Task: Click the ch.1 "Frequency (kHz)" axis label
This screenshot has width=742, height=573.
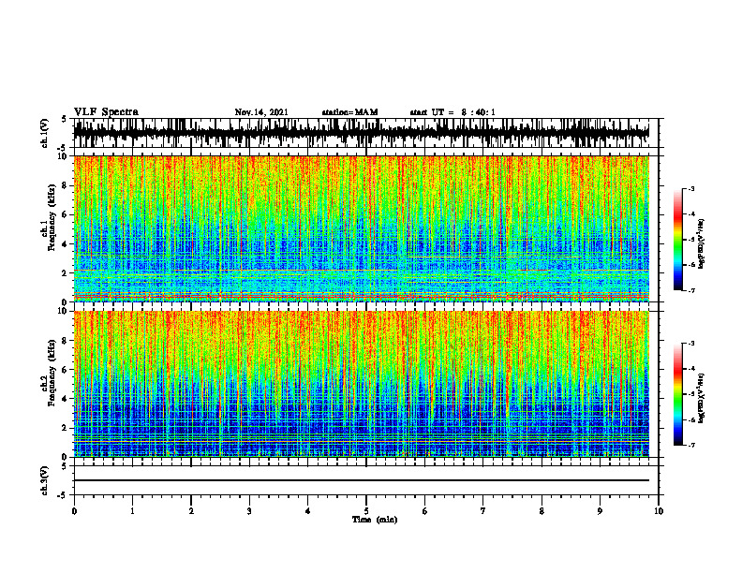Action: coord(52,217)
